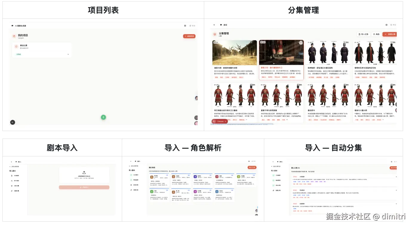Click 文本解析 check icon in 自动分集 sidebar
The width and height of the screenshot is (412, 227).
click(273, 175)
